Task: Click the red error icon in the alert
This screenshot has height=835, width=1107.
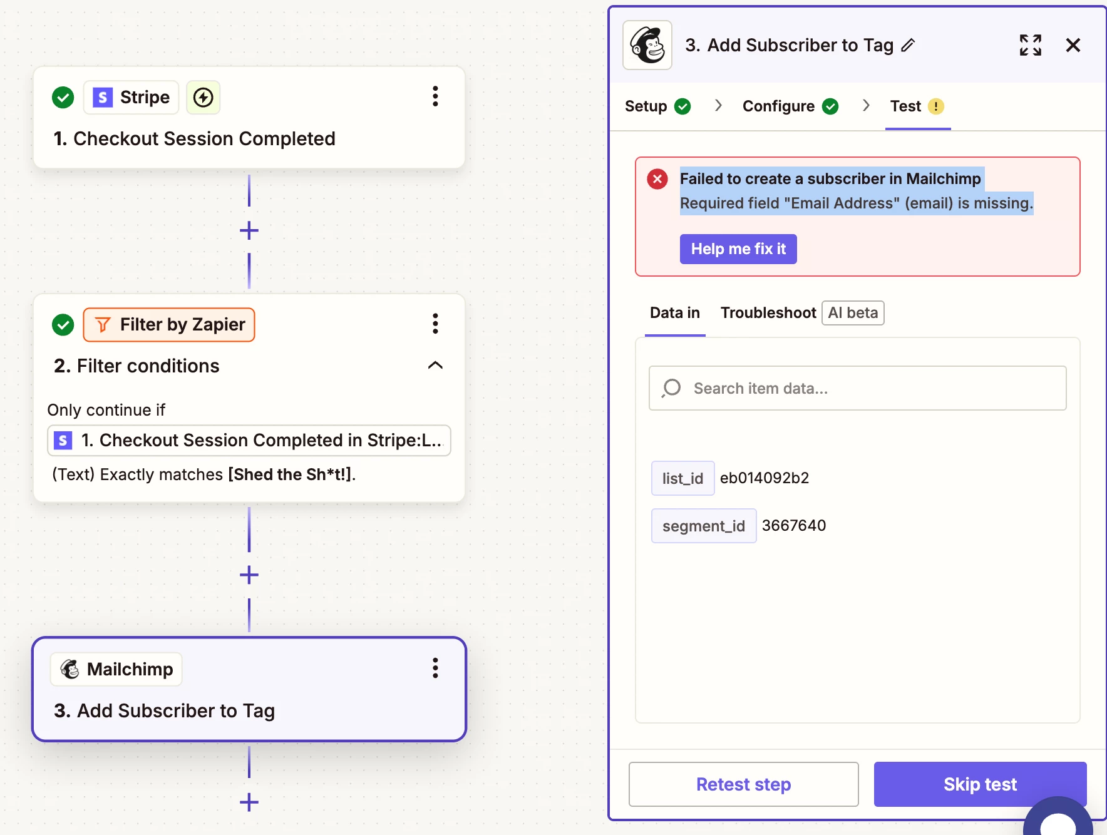Action: 657,179
